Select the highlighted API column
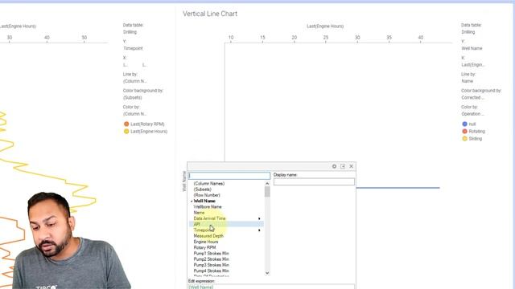515x289 pixels. [x=226, y=225]
